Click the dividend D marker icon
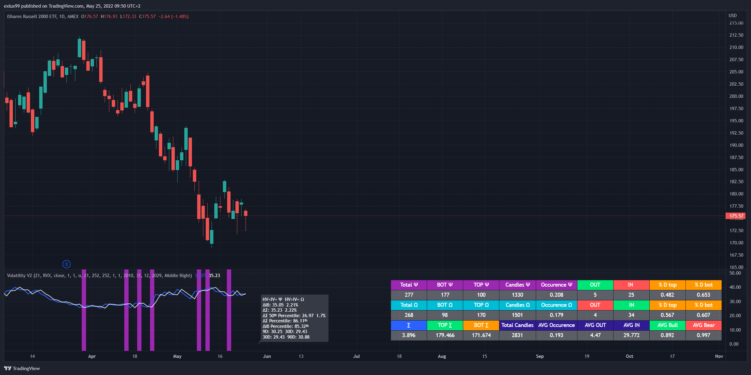The width and height of the screenshot is (751, 375). point(66,264)
